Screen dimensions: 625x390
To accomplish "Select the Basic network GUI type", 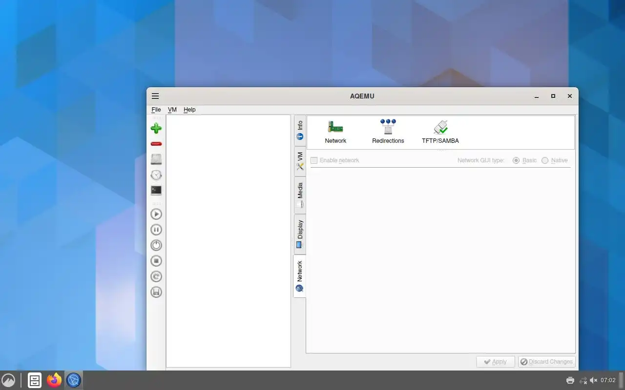I will point(525,160).
